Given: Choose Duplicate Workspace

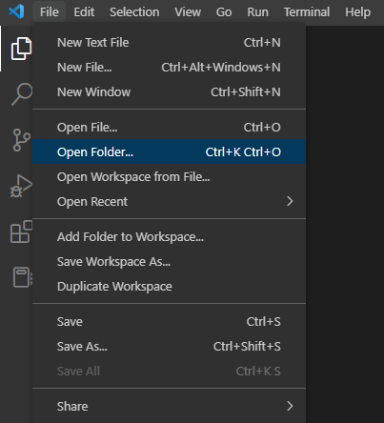Looking at the screenshot, I should (169, 287).
